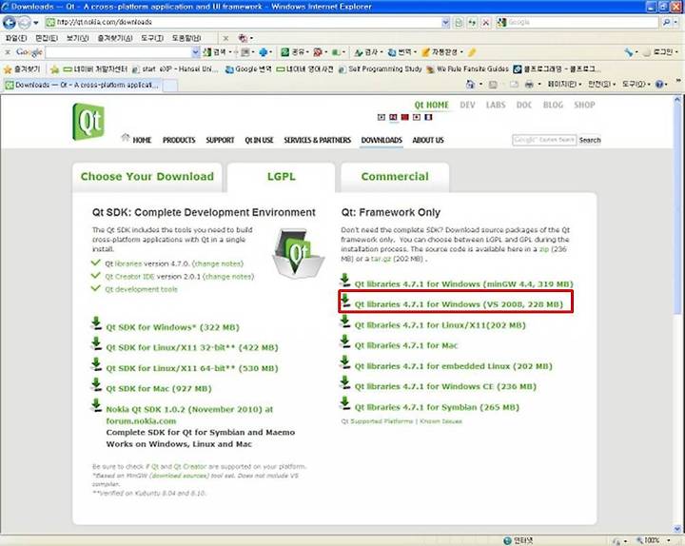The width and height of the screenshot is (685, 546).
Task: Open Favorites center via the star 즐겨찾기 button
Action: click(x=22, y=69)
